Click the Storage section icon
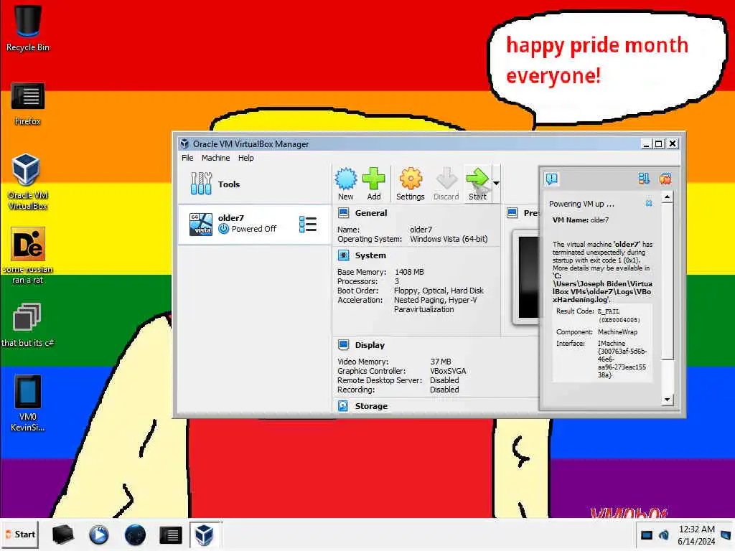Image resolution: width=735 pixels, height=551 pixels. tap(344, 406)
